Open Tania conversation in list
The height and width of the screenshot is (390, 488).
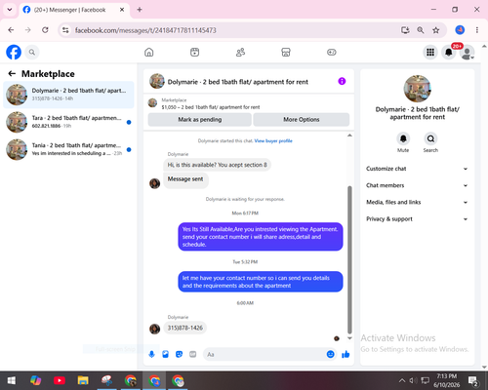68,149
